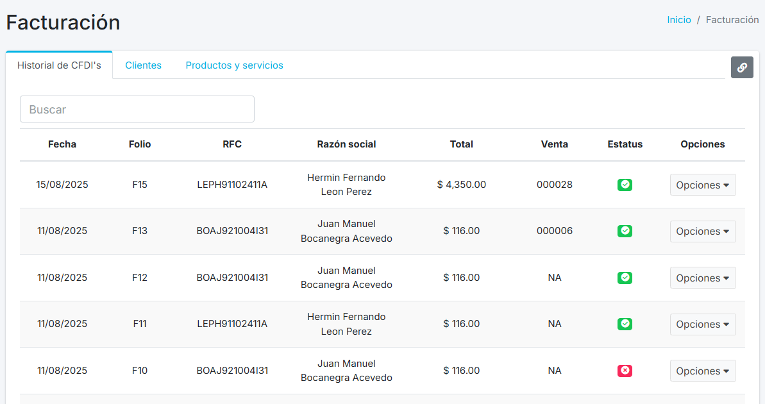Select the Historial de CFDI's tab
This screenshot has width=765, height=404.
click(59, 65)
